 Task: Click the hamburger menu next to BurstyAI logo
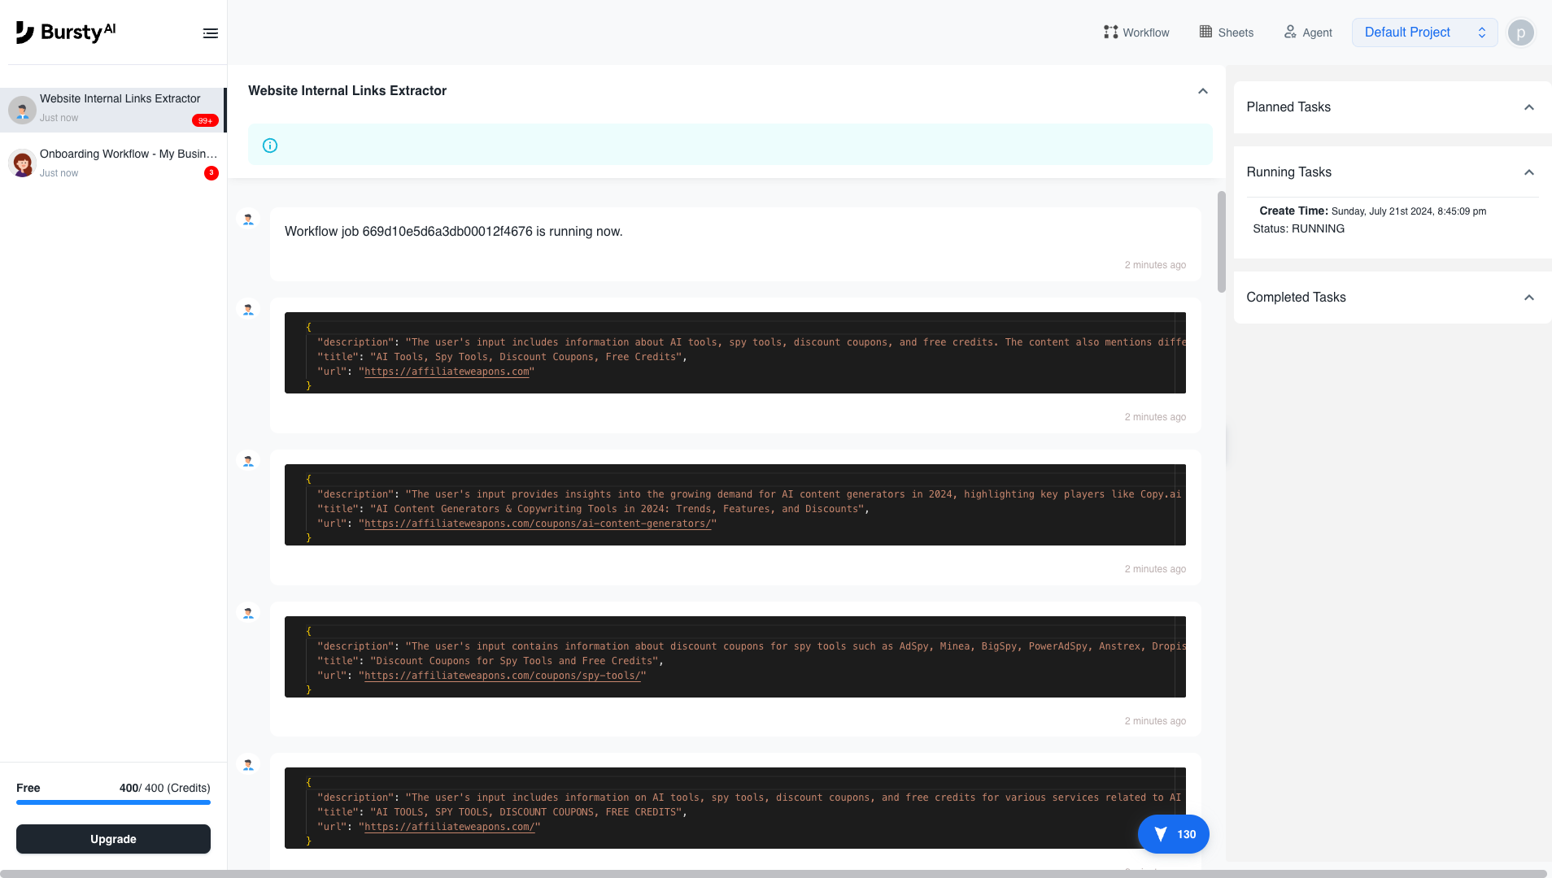pyautogui.click(x=211, y=33)
